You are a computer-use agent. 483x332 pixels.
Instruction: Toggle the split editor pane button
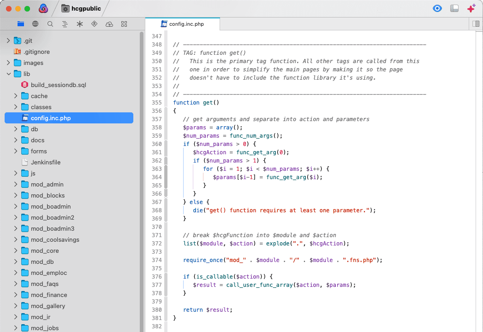coord(476,23)
